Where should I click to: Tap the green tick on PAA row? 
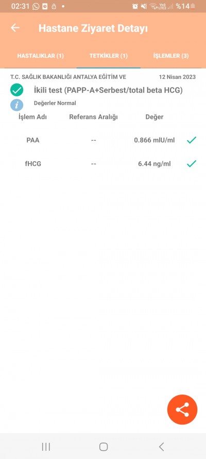[192, 140]
